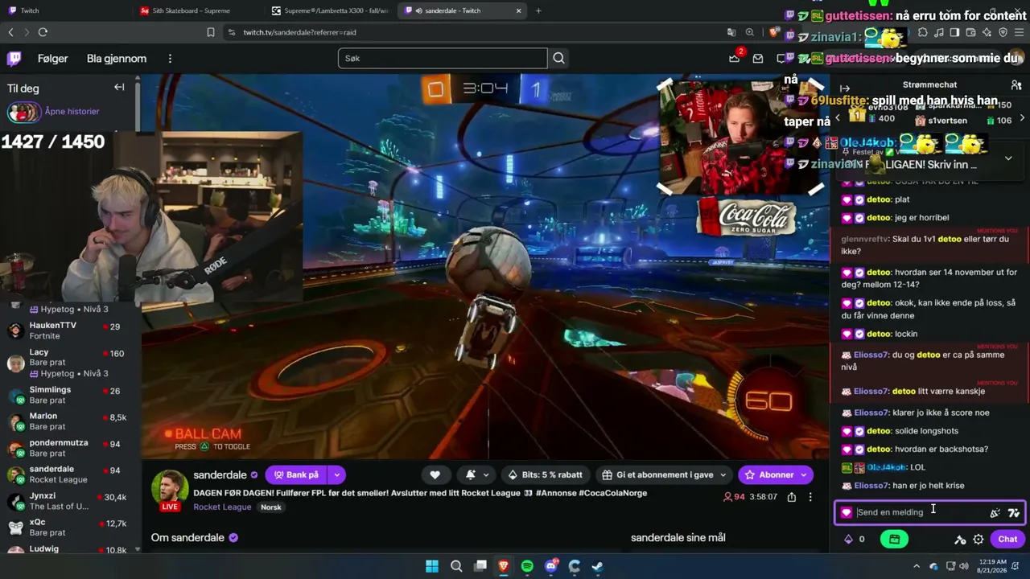Click the 'Søk' search field
The image size is (1030, 579).
(443, 58)
